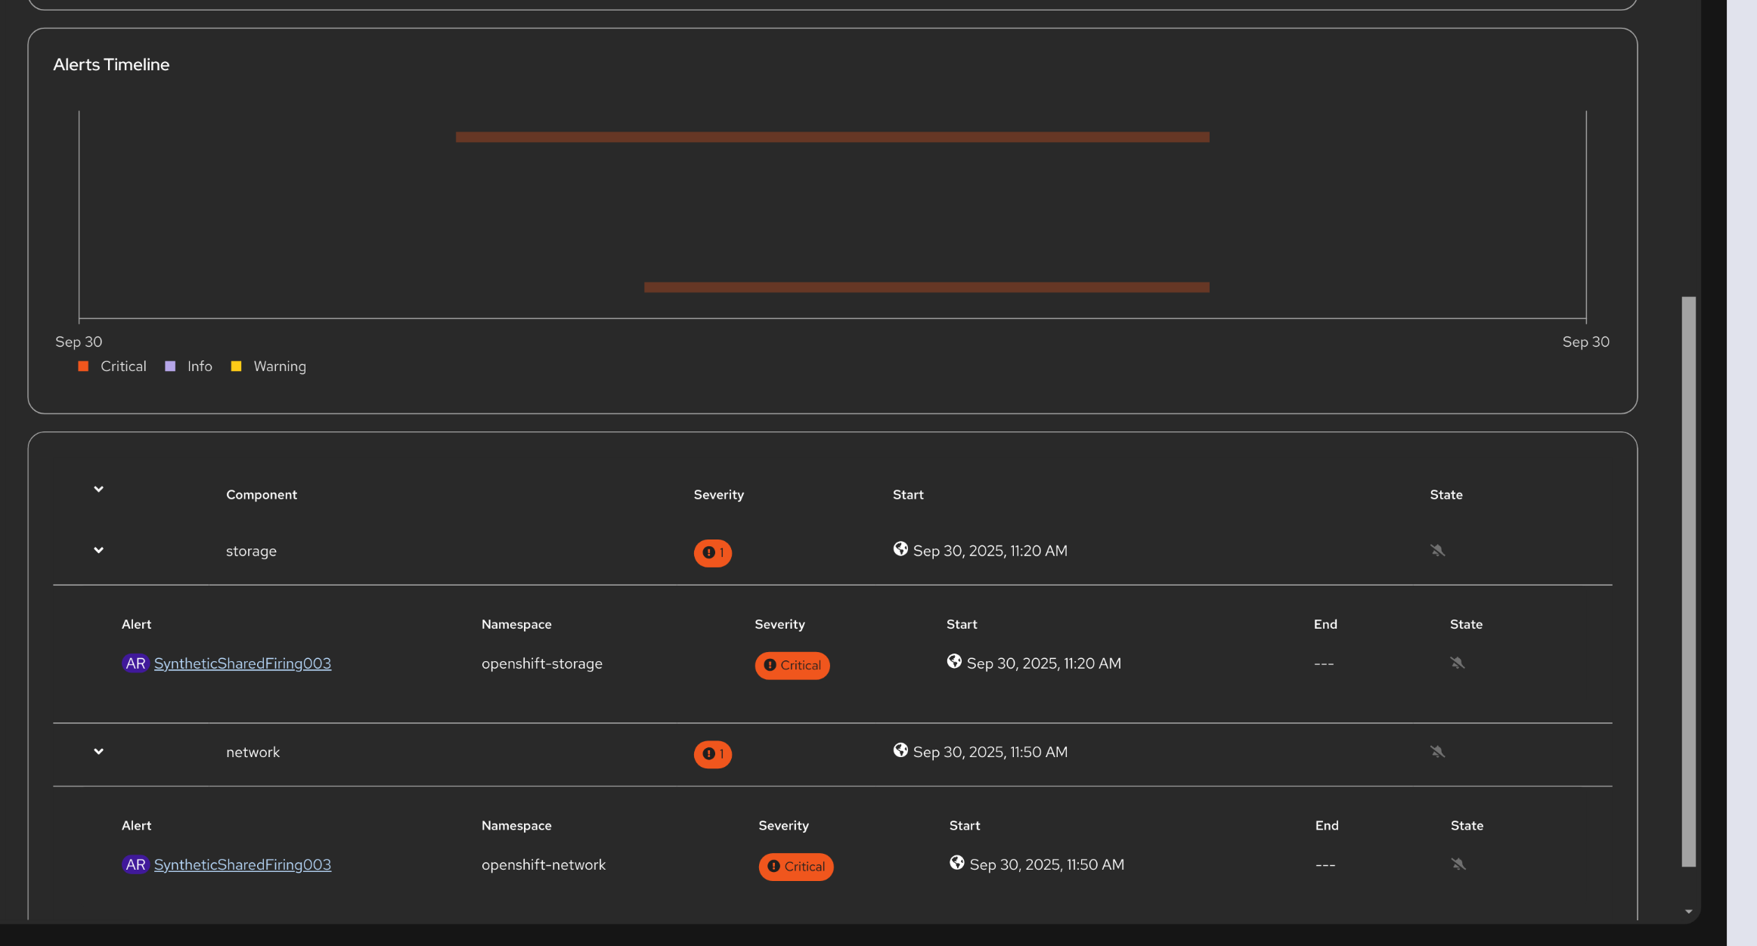Click AR badge of openshift-network alert
Screen dimensions: 1757x946
coord(135,864)
